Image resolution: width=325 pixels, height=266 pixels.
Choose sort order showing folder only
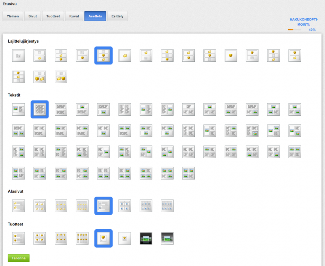click(125, 55)
